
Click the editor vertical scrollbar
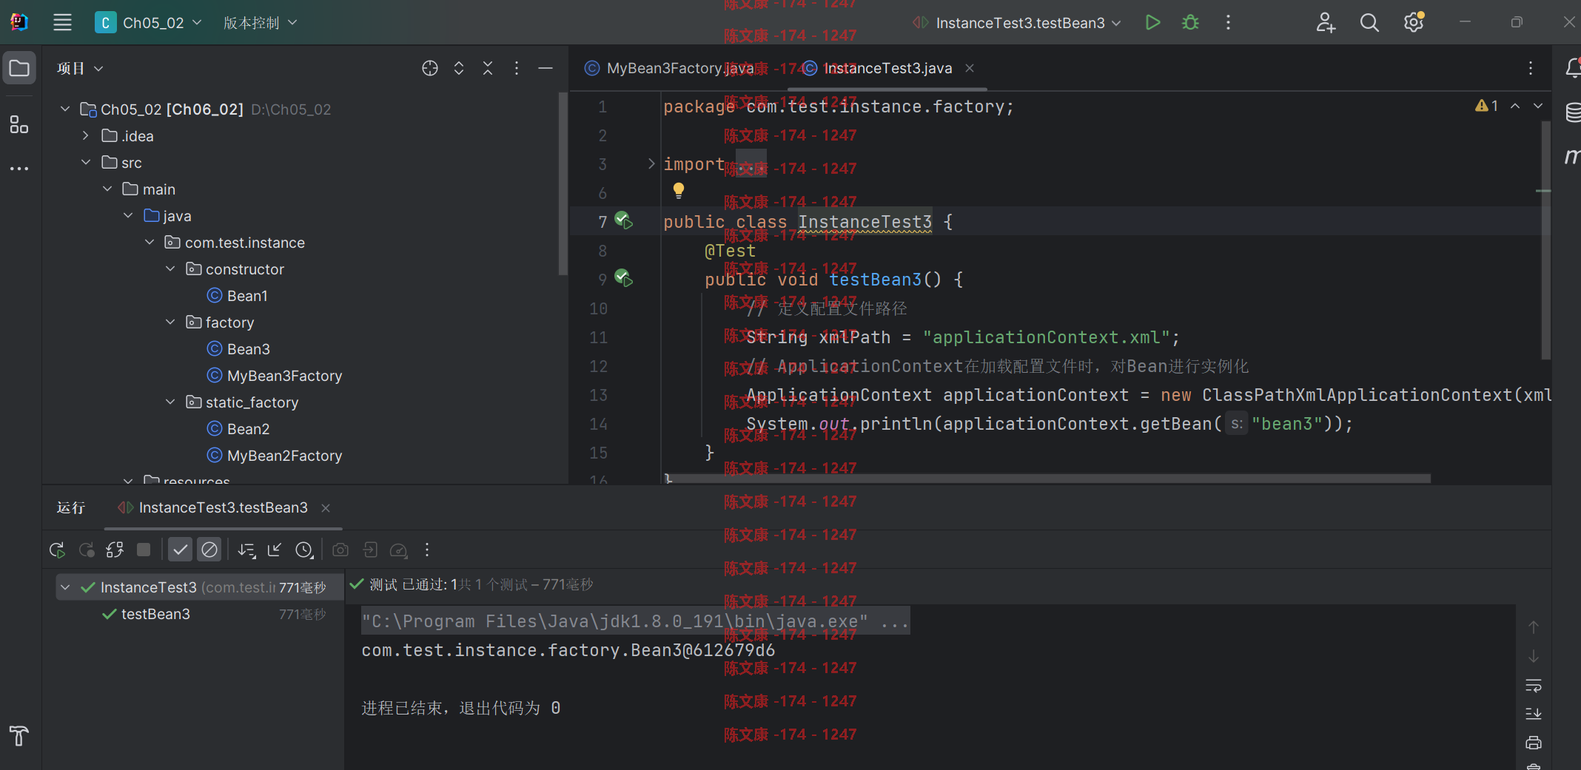(1545, 240)
